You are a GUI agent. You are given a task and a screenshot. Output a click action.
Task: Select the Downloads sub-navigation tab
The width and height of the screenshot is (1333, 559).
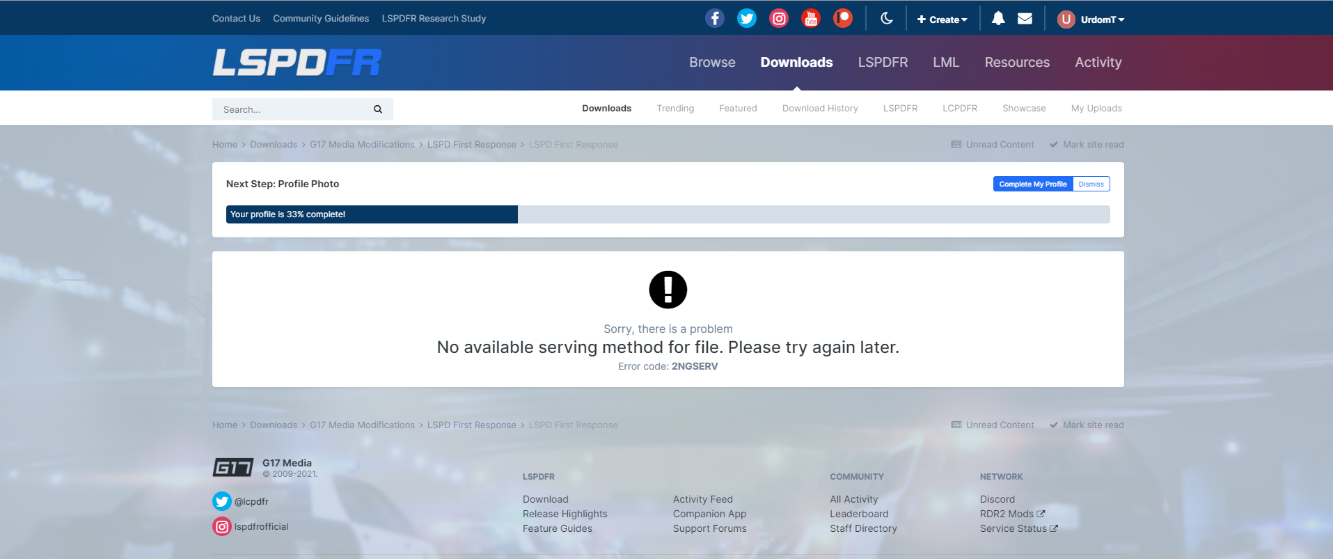click(607, 108)
